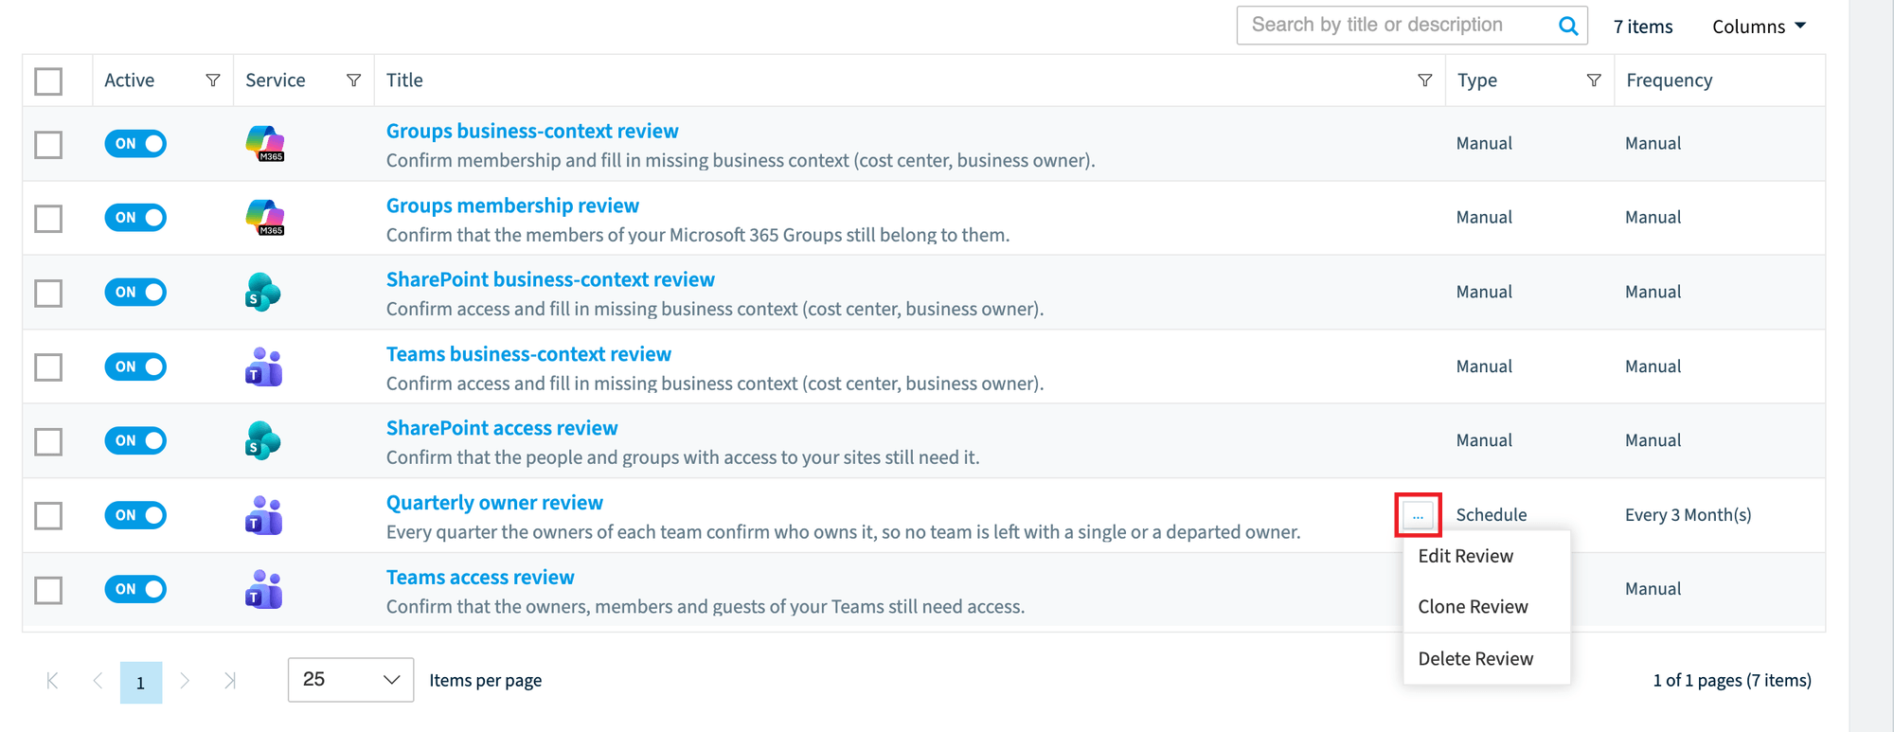The width and height of the screenshot is (1894, 732).
Task: Select checkbox for Quarterly owner review
Action: (x=48, y=516)
